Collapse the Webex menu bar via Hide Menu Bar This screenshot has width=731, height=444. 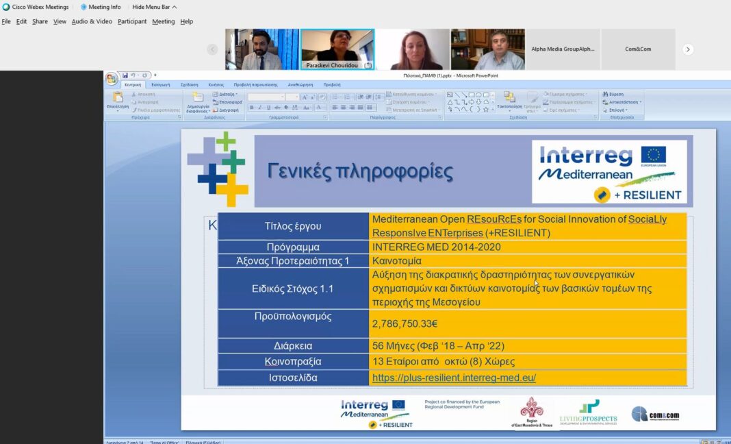click(x=154, y=7)
